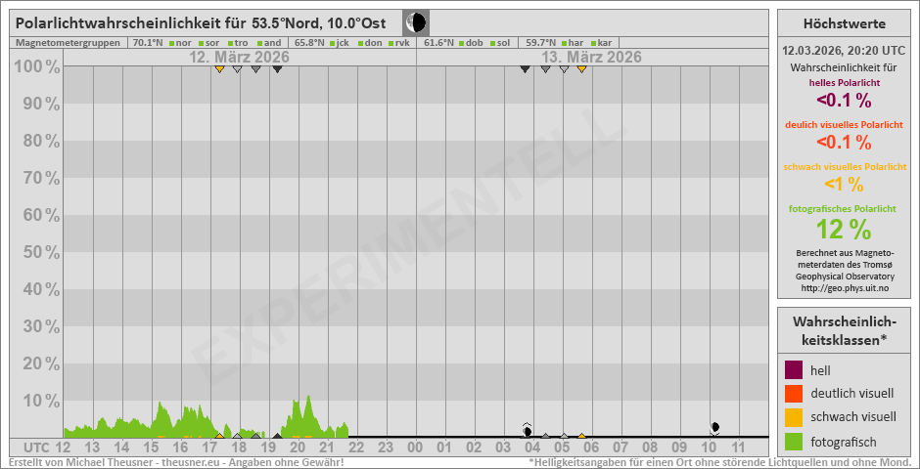Screen dimensions: 920x469
Task: Click the 12 % fotografisches Polarlicht value
Action: [x=843, y=229]
